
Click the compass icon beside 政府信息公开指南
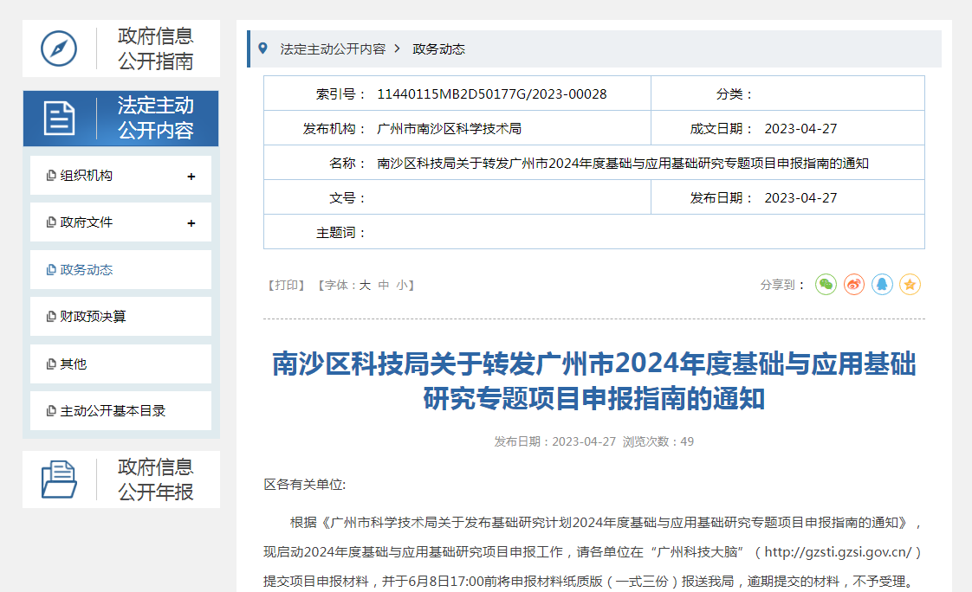(x=59, y=48)
